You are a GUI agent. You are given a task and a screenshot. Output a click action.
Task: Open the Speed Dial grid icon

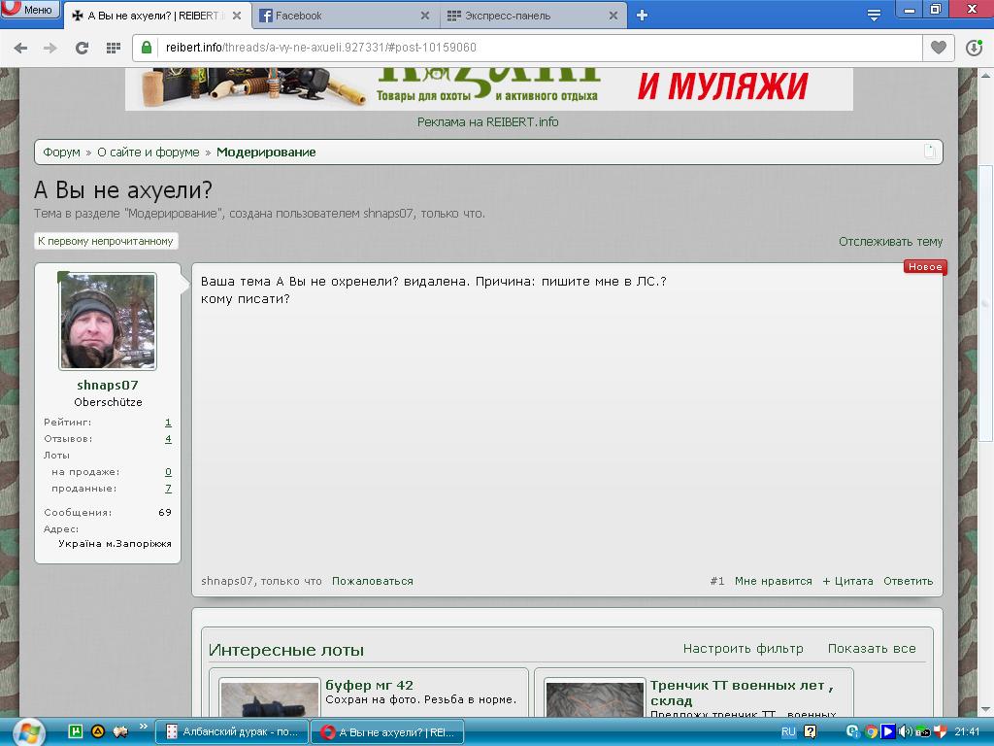tap(113, 48)
